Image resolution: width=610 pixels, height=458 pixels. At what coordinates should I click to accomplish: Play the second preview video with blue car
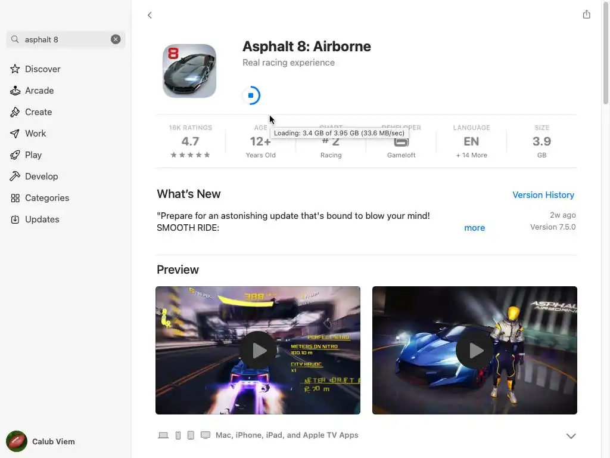pyautogui.click(x=475, y=350)
